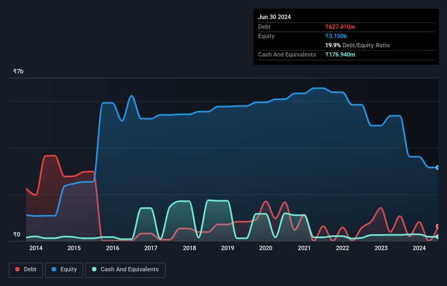This screenshot has width=447, height=286.
Task: Click the Jun 30 2024 tooltip date
Action: tap(274, 17)
